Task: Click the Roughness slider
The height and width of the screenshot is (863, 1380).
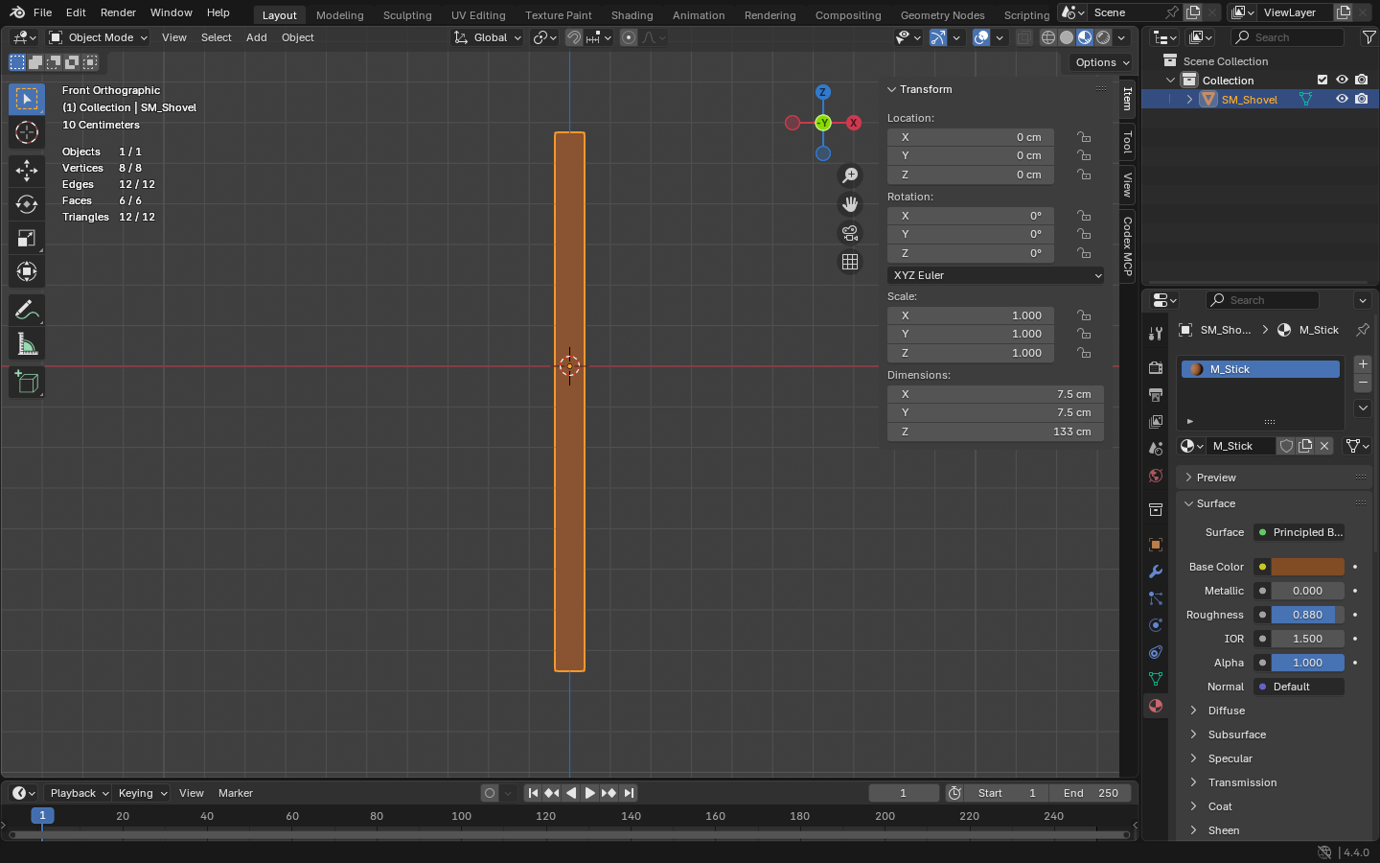Action: (1307, 615)
